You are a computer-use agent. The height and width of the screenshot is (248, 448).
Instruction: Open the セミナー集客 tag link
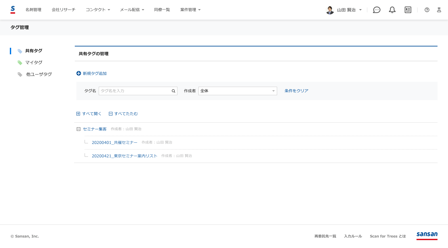95,129
